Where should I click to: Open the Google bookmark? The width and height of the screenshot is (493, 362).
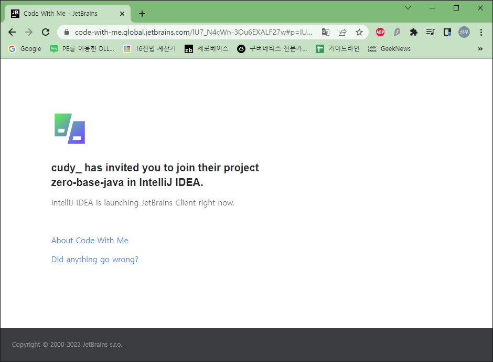(x=25, y=49)
